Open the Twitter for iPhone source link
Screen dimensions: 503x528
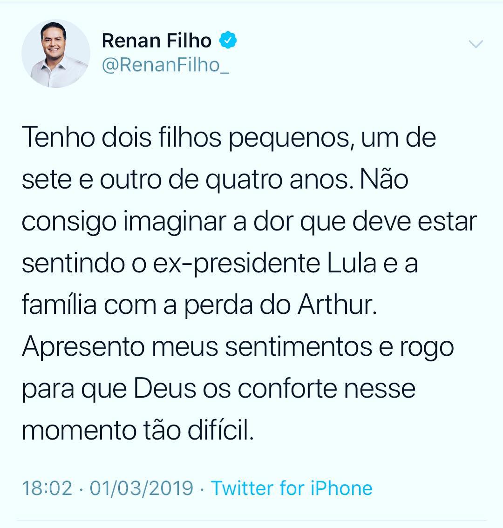tap(292, 488)
